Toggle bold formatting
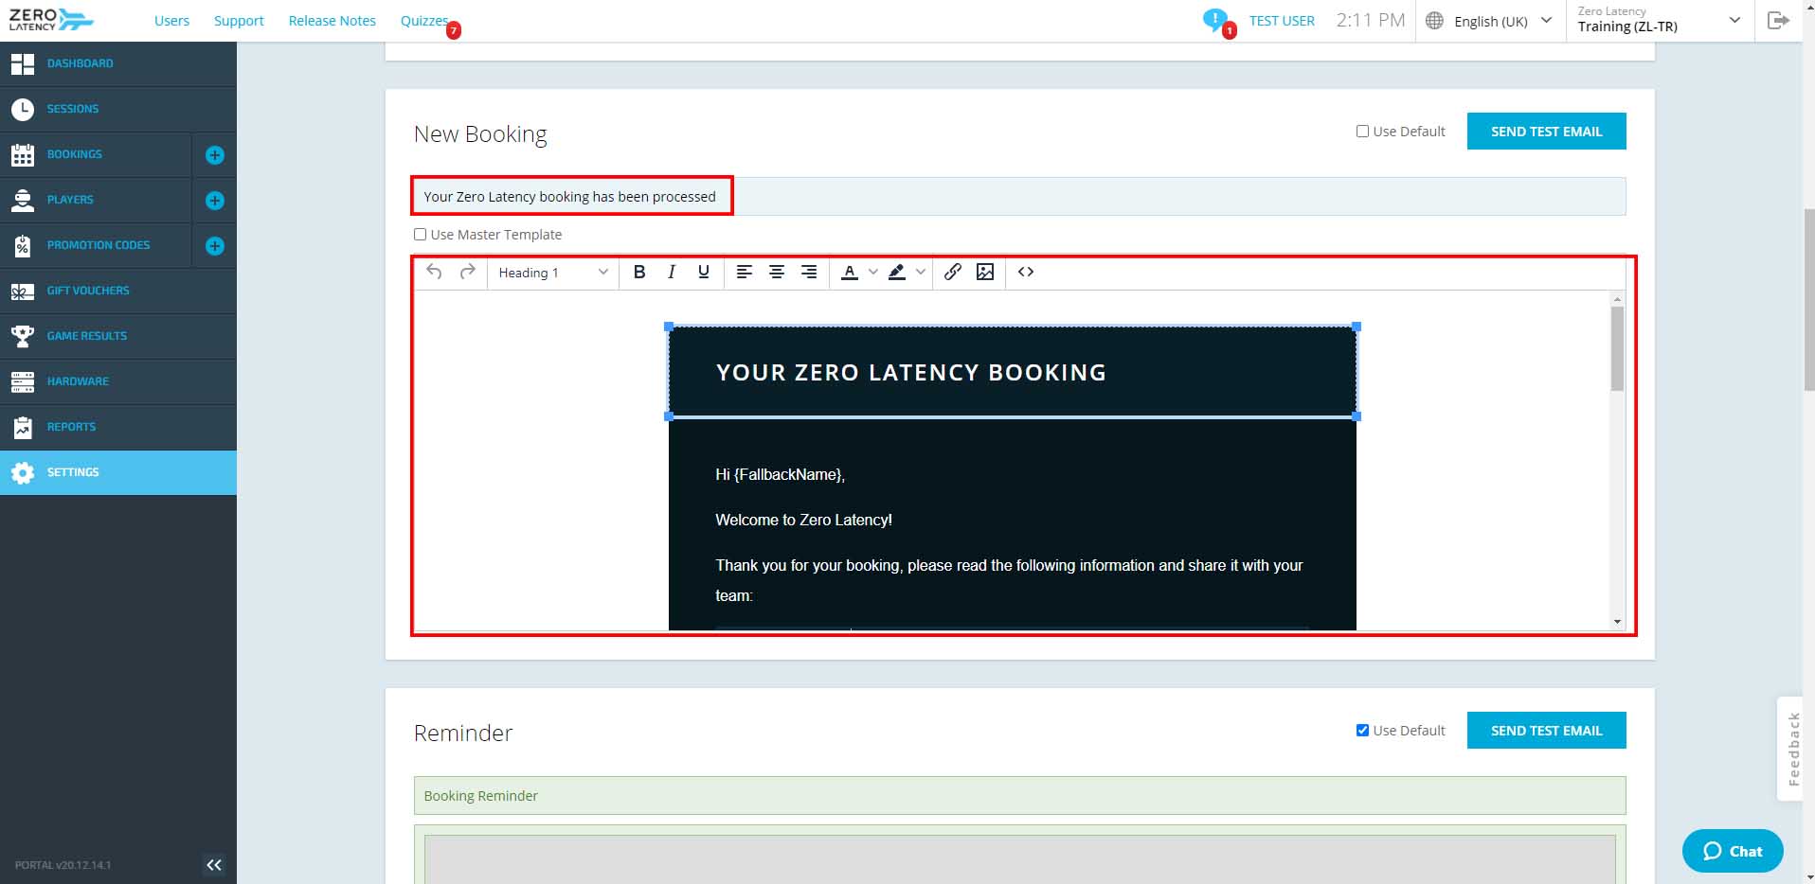This screenshot has height=884, width=1815. point(639,272)
